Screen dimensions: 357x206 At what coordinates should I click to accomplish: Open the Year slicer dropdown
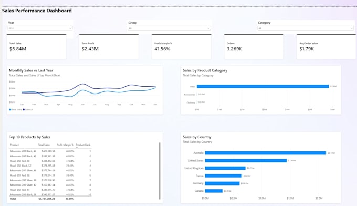click(40, 28)
